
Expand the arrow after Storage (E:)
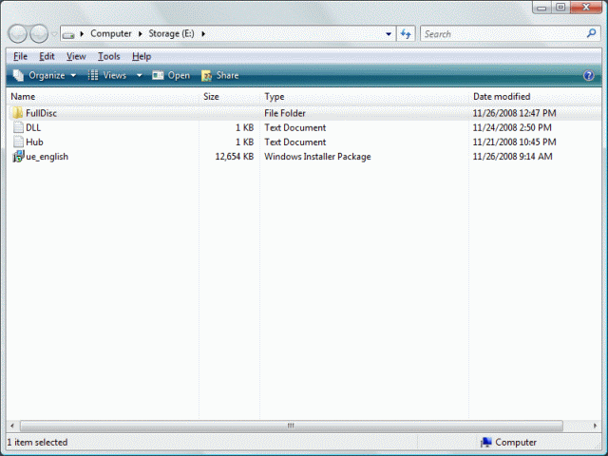click(203, 34)
